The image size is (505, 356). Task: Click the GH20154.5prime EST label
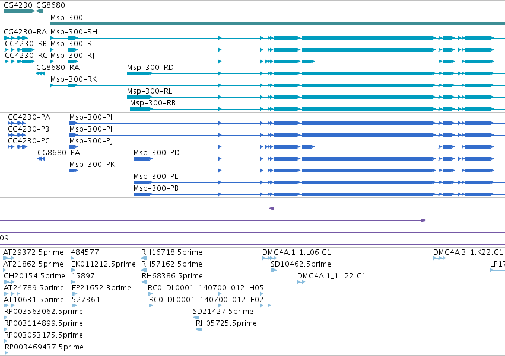tap(34, 276)
